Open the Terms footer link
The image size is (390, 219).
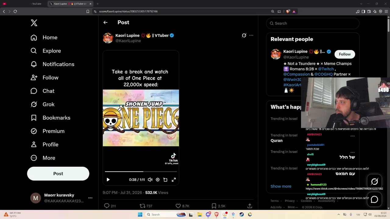(275, 201)
